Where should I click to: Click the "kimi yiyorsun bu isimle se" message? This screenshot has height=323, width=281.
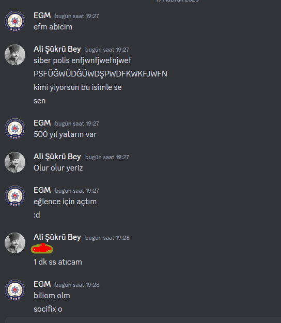[77, 87]
